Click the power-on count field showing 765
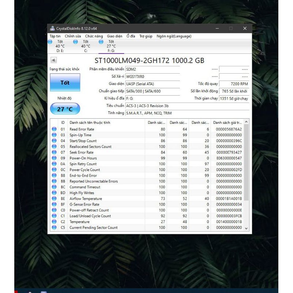Image resolution: width=293 pixels, height=293 pixels. pyautogui.click(x=234, y=91)
